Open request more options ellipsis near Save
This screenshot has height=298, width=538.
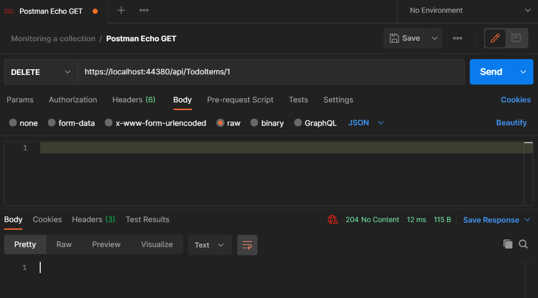coord(458,38)
